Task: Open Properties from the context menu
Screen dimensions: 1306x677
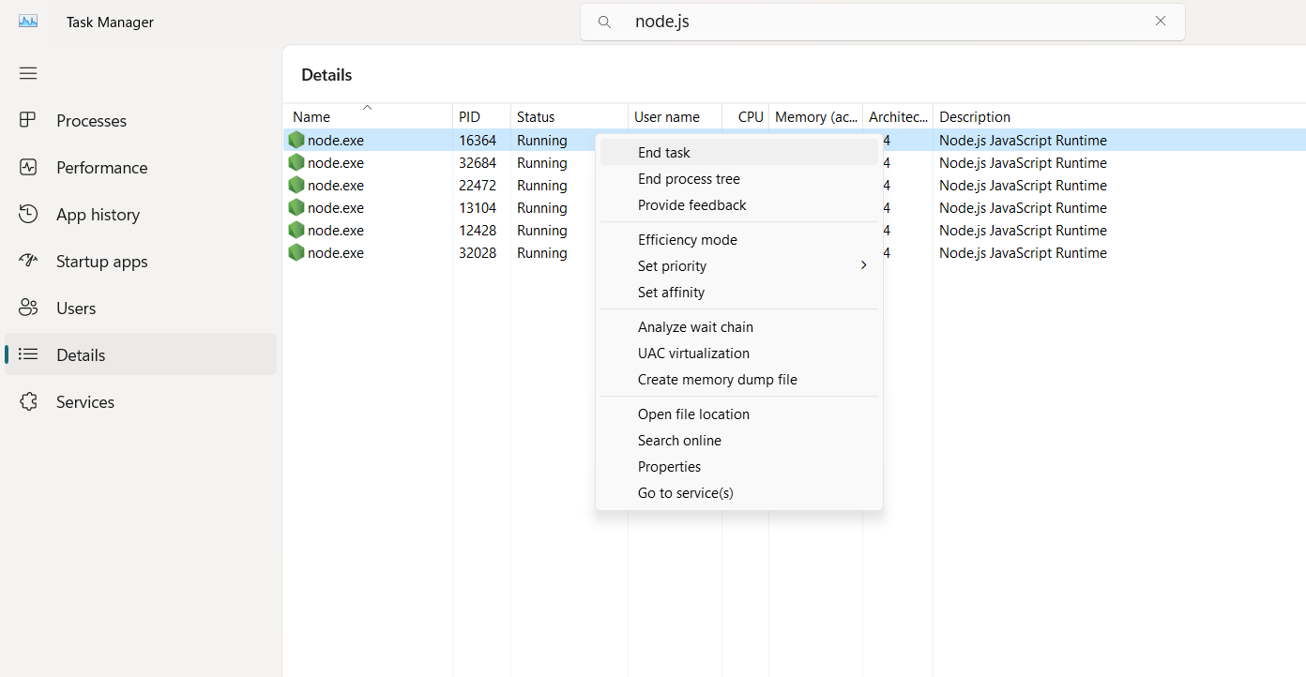Action: point(739,466)
